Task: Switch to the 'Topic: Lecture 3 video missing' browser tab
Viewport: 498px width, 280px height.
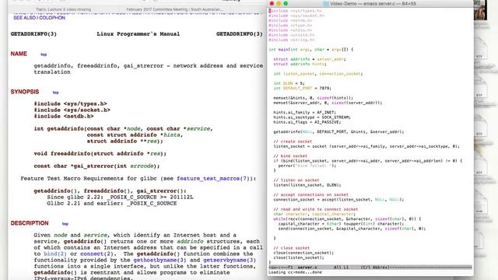Action: 63,9
